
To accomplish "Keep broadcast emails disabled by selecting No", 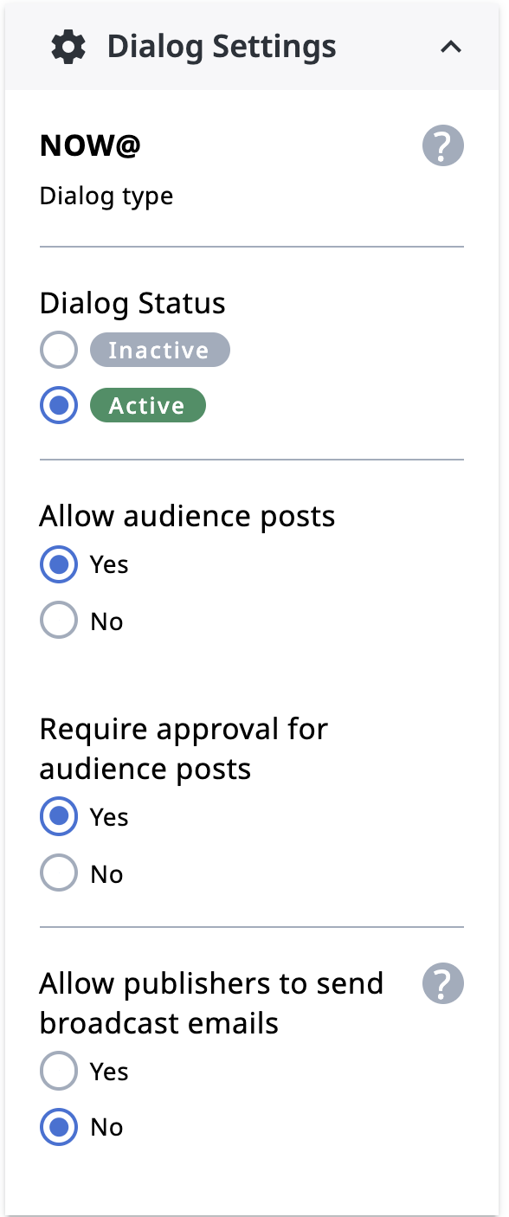I will click(x=58, y=1127).
